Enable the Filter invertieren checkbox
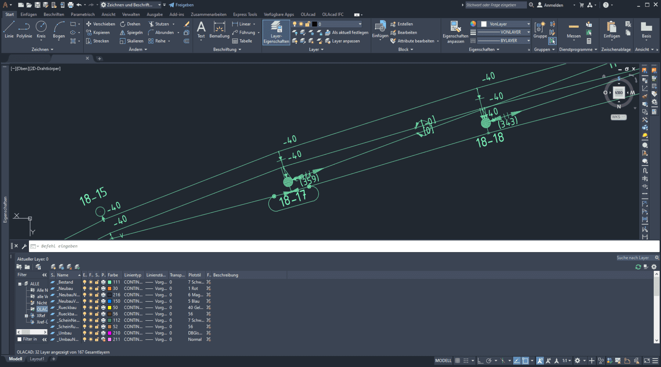Image resolution: width=661 pixels, height=367 pixels. point(20,339)
